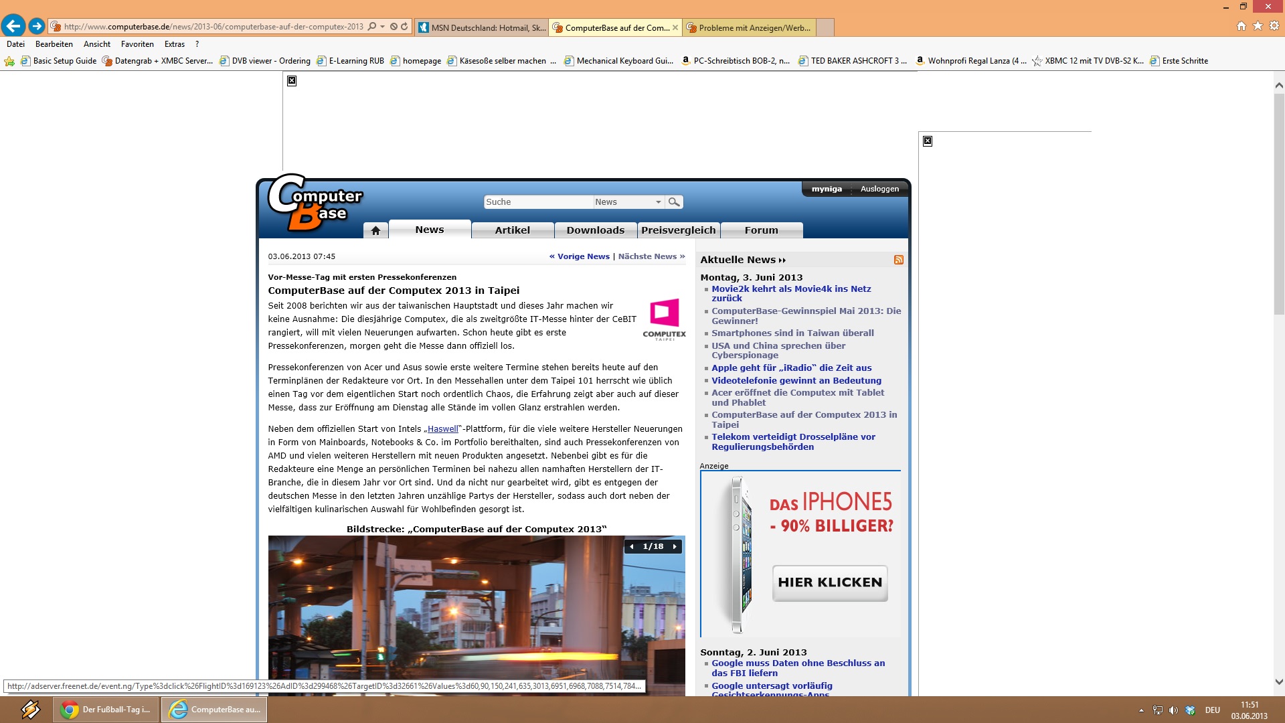
Task: Switch to the Preisvergleich tab
Action: tap(678, 230)
